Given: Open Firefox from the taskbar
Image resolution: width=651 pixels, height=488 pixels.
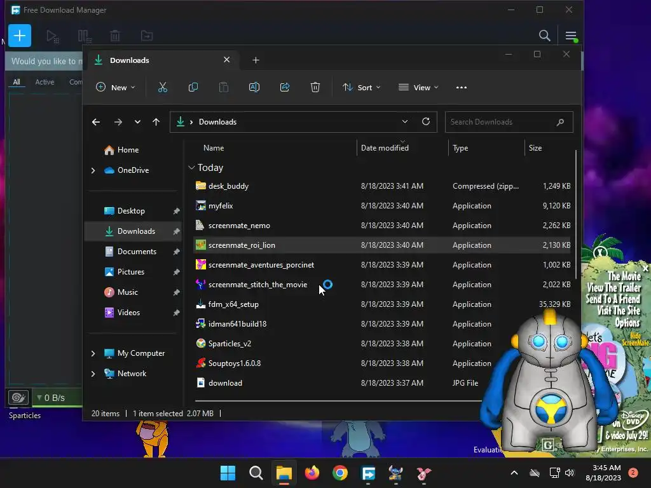Looking at the screenshot, I should pyautogui.click(x=312, y=473).
